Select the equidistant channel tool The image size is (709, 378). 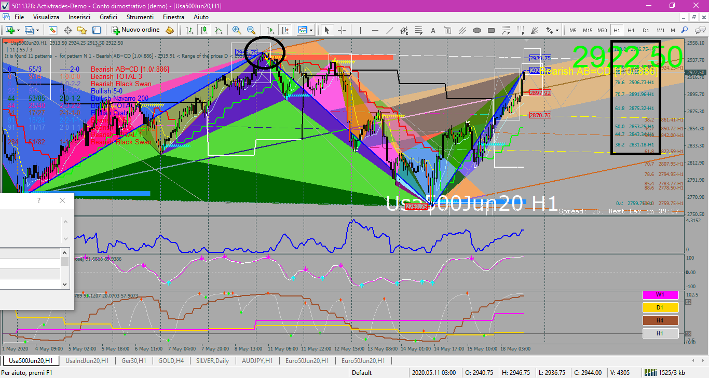click(404, 30)
